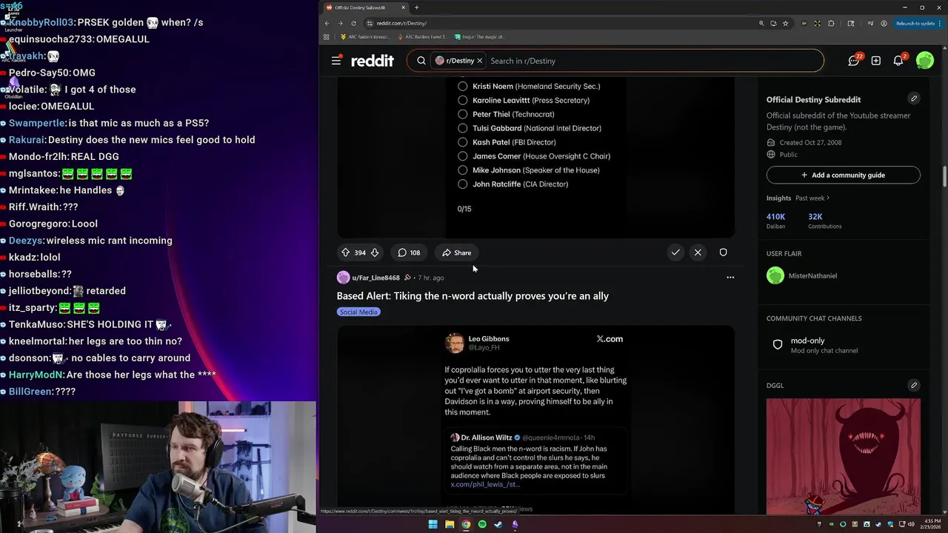Remove the post with the X mod icon
Image resolution: width=948 pixels, height=533 pixels.
click(x=698, y=252)
